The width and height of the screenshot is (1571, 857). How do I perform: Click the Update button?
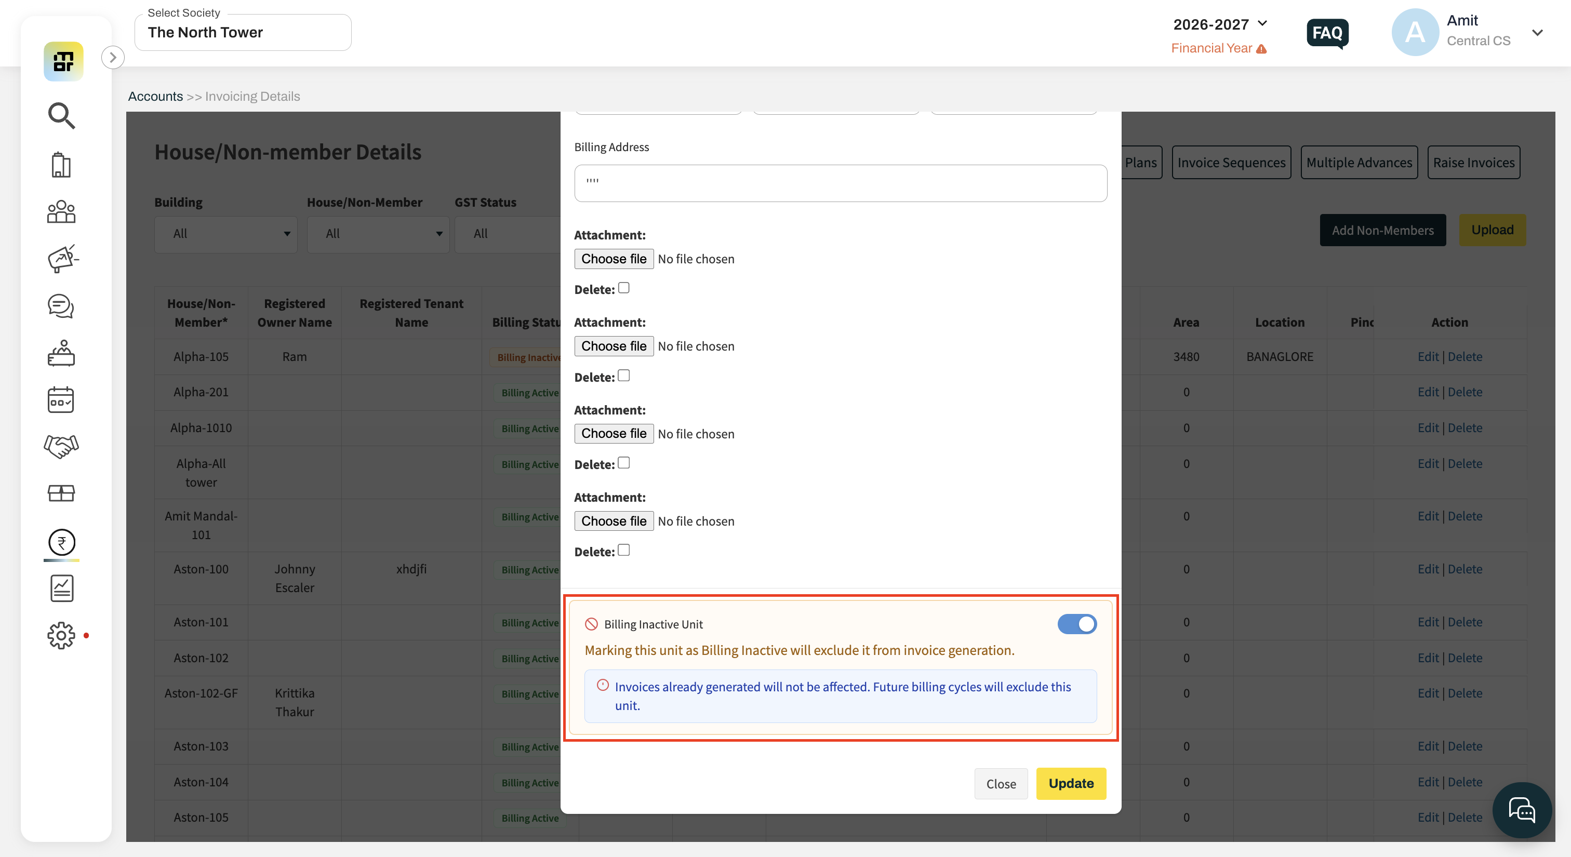1071,783
